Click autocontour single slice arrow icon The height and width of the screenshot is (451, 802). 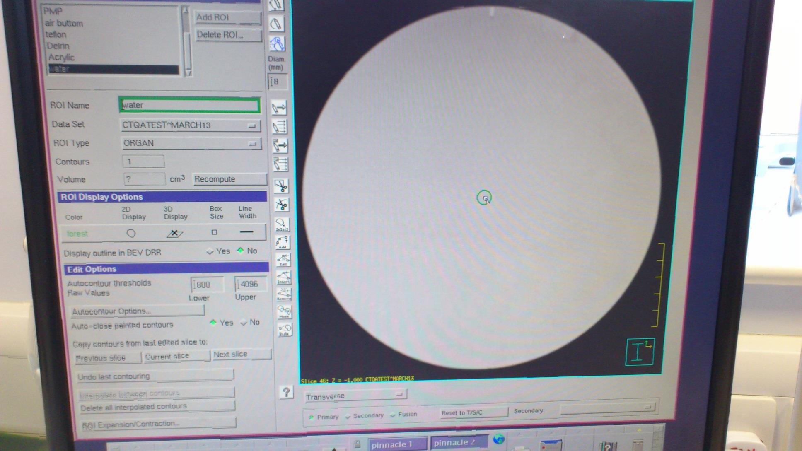tap(280, 145)
